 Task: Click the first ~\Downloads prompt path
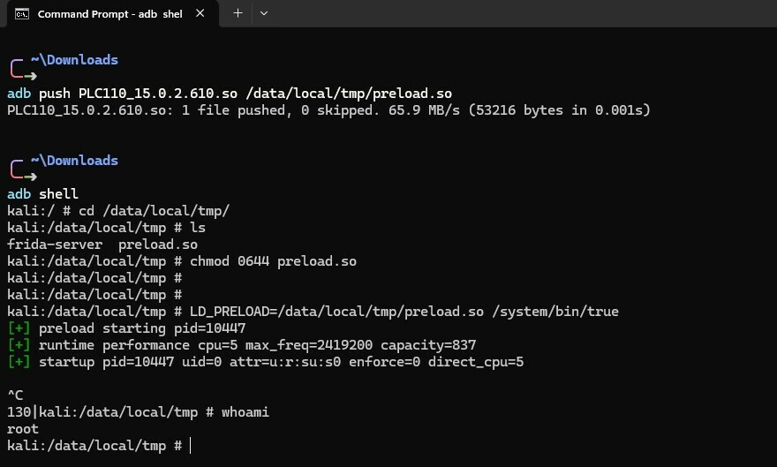[x=74, y=60]
